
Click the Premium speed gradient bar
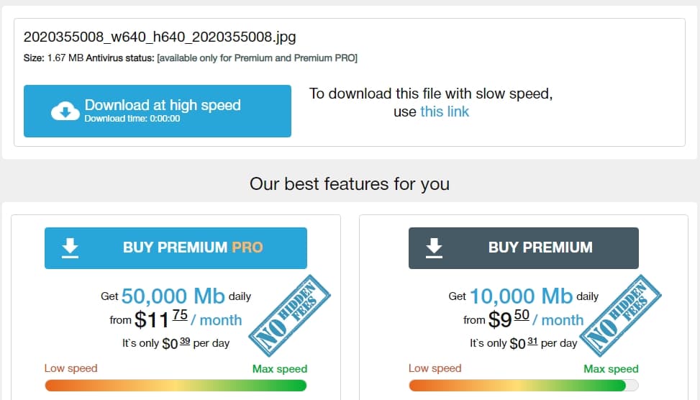[524, 386]
